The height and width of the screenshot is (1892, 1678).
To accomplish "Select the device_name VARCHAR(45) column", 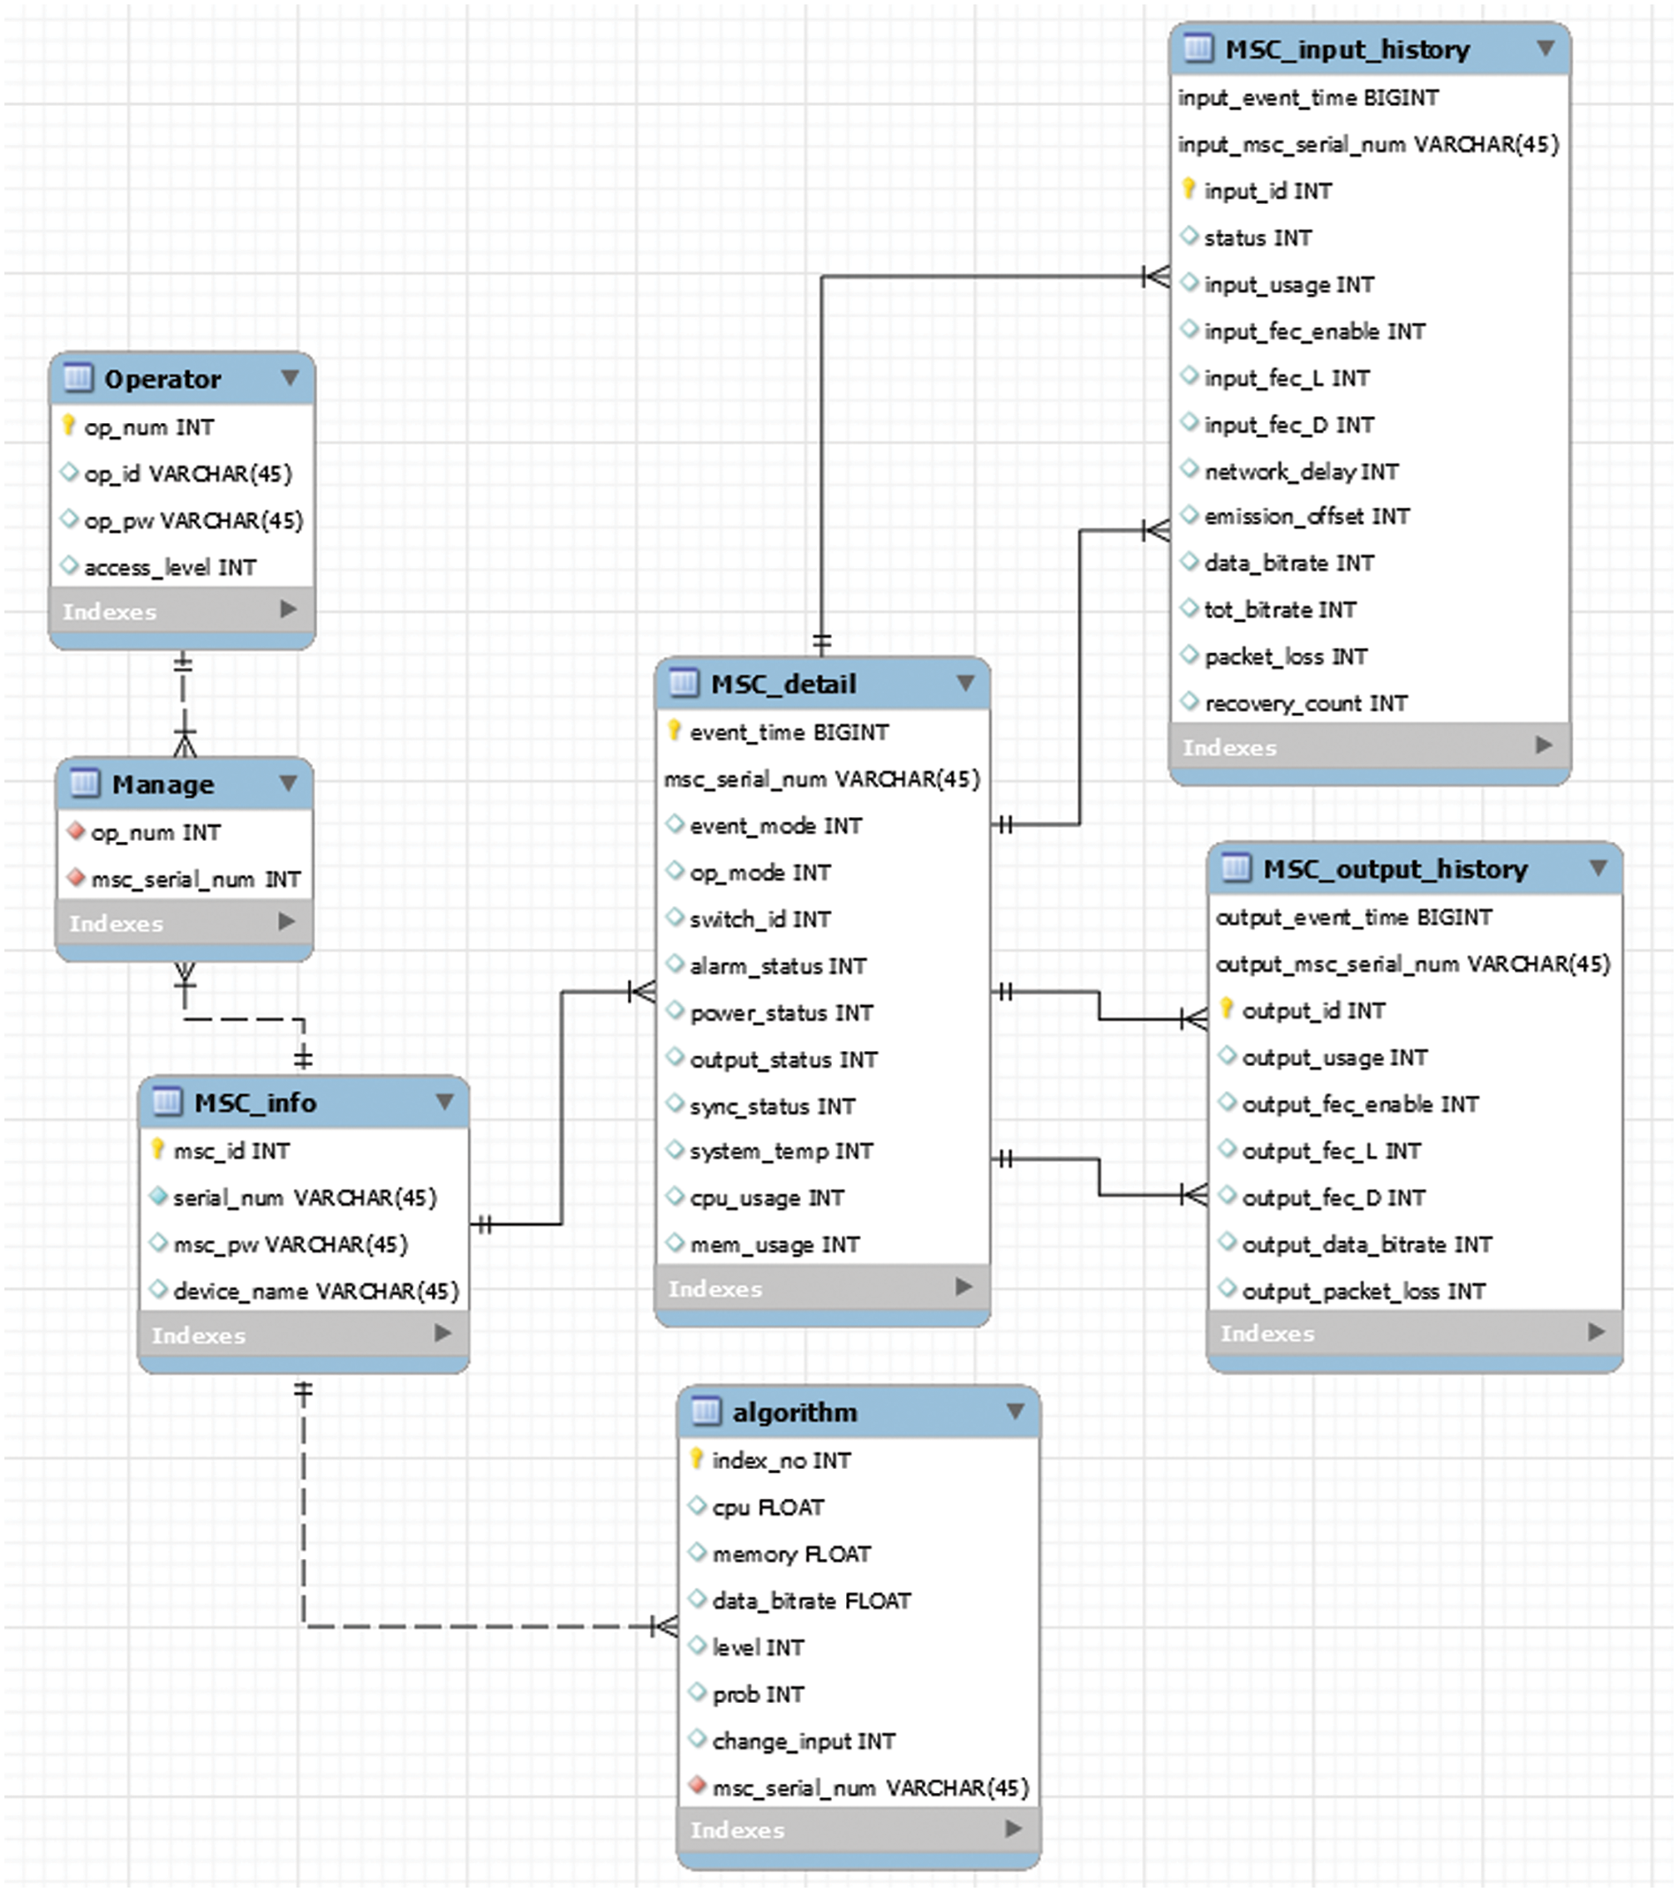I will pyautogui.click(x=314, y=1290).
